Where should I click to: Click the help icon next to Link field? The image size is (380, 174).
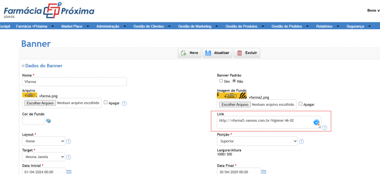(x=325, y=128)
